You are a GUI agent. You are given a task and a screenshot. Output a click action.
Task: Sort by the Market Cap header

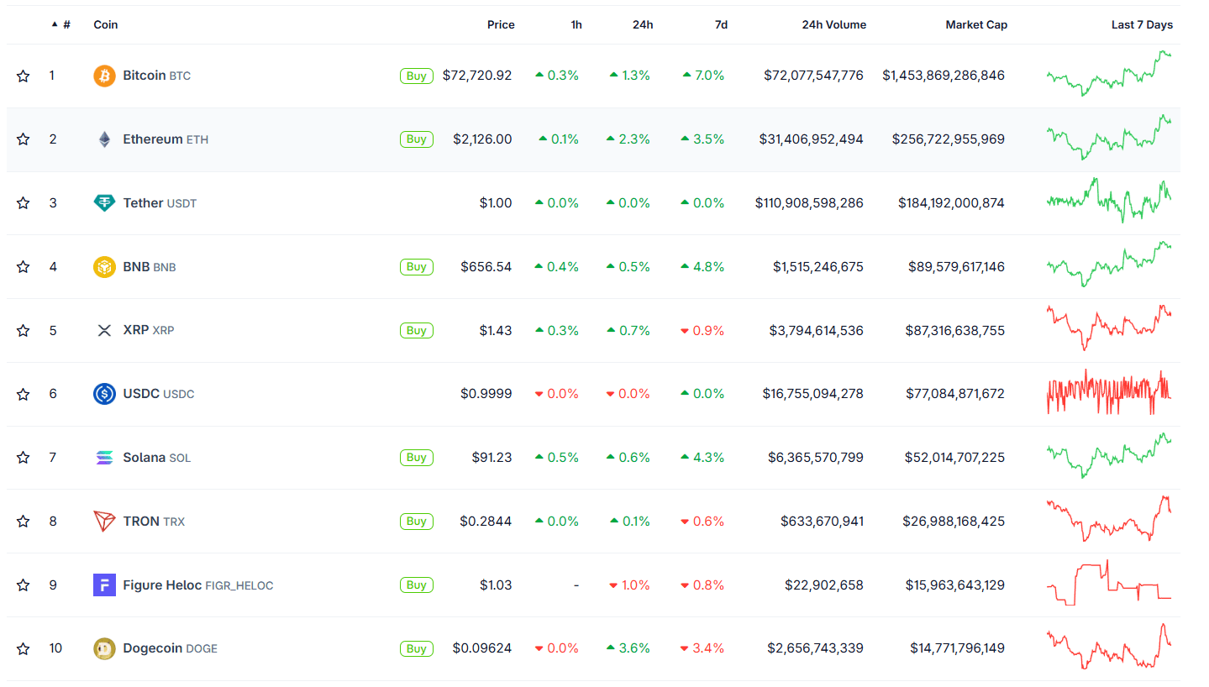click(x=976, y=24)
